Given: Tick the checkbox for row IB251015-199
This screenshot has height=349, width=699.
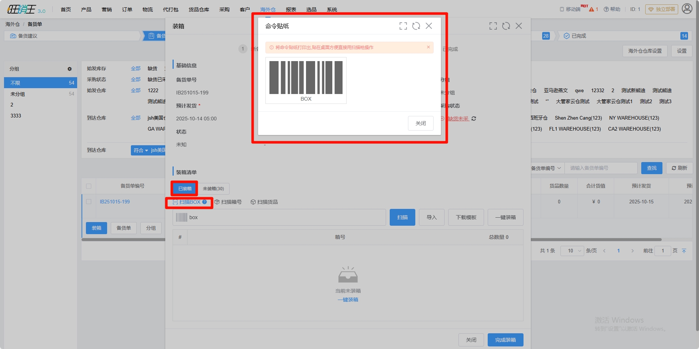Looking at the screenshot, I should (x=89, y=202).
